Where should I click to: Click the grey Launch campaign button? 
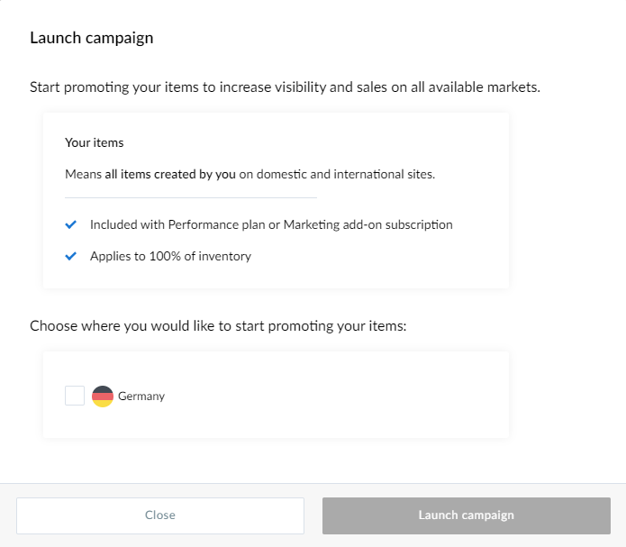[x=467, y=515]
